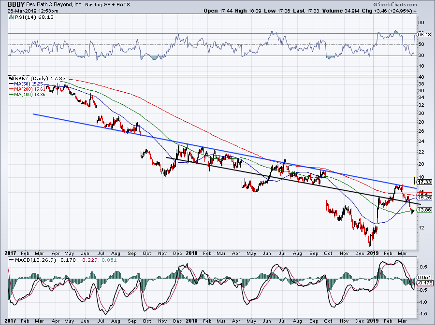Select the 2019 label on date axis
The height and width of the screenshot is (325, 435).
pos(372,253)
